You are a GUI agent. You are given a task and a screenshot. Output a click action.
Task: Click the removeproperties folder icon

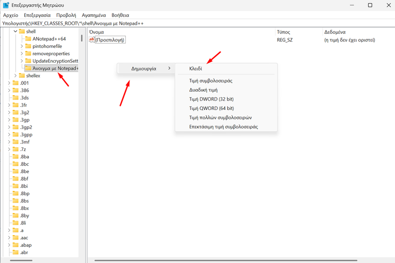[x=28, y=54]
